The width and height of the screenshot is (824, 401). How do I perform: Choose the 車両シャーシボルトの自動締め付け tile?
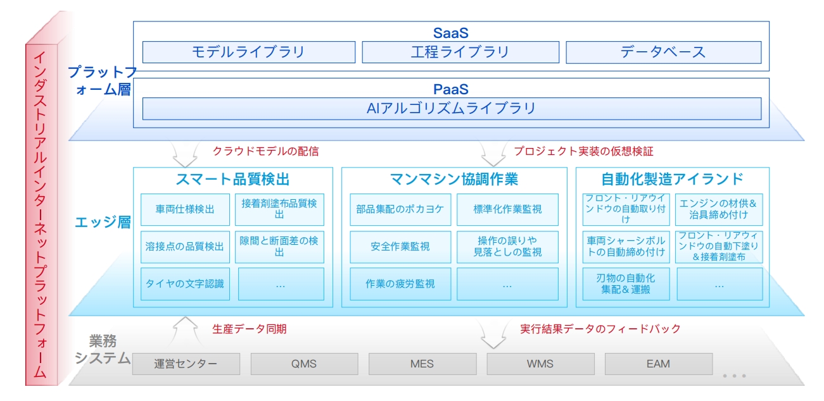click(x=626, y=247)
